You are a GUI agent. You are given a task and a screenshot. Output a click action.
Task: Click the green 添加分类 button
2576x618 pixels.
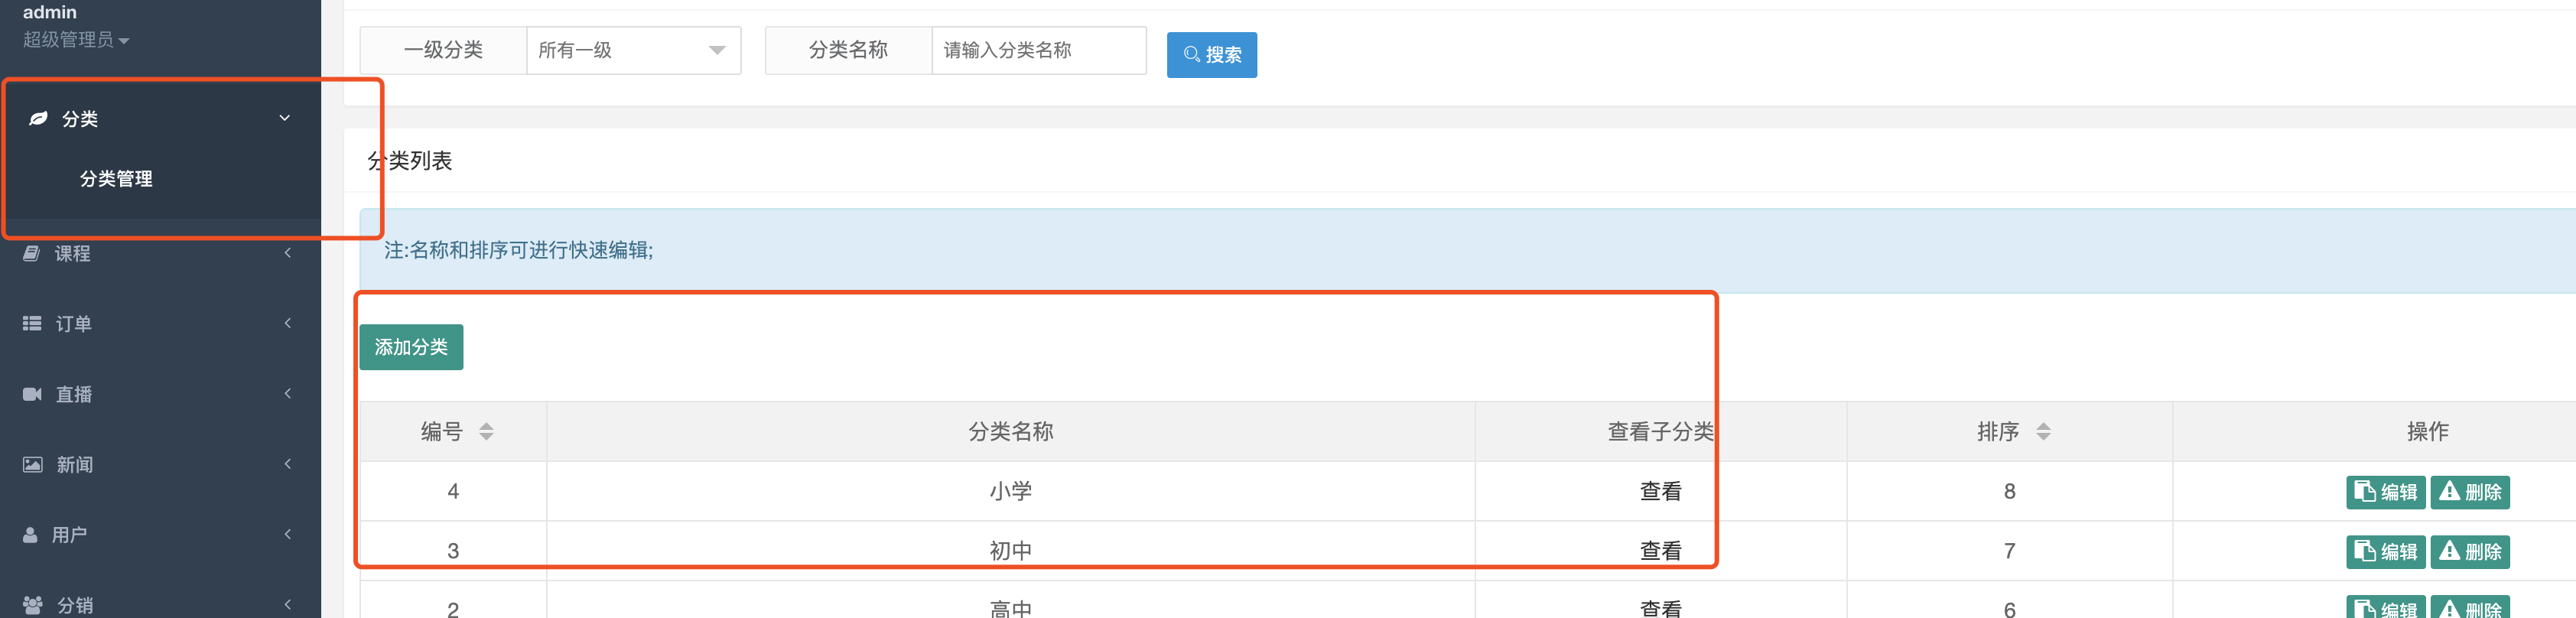click(x=411, y=347)
